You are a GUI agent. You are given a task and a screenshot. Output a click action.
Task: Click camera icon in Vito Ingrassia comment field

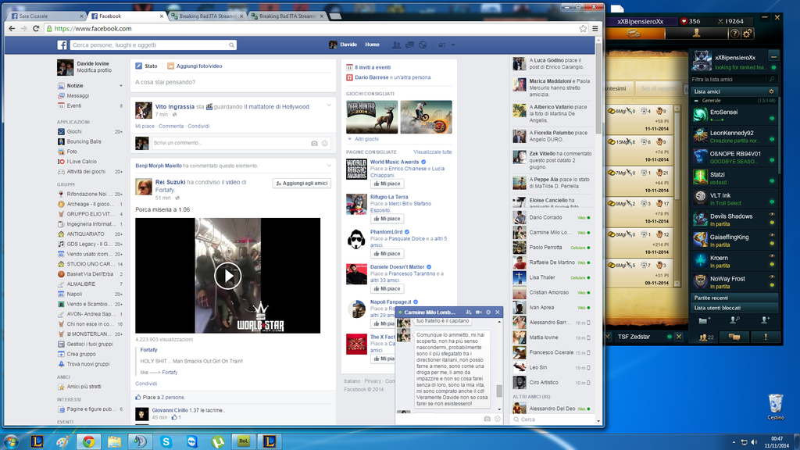click(314, 144)
